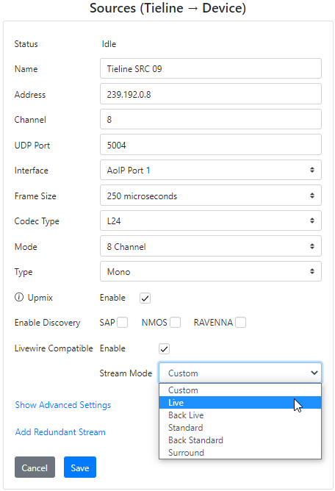This screenshot has height=491, width=335.
Task: Click the Address input field
Action: (x=211, y=94)
